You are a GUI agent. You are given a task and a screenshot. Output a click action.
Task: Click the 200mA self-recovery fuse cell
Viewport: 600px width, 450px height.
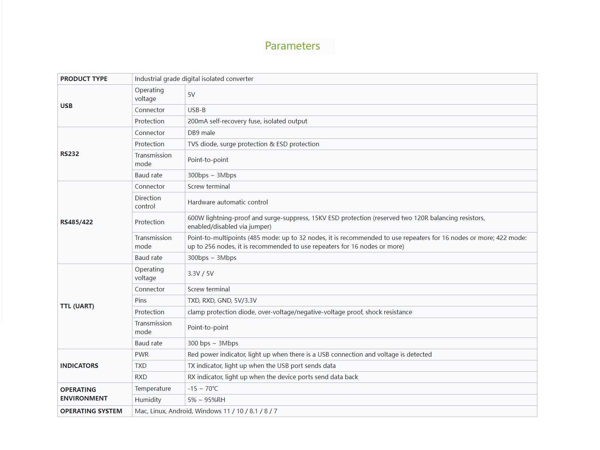pos(247,121)
